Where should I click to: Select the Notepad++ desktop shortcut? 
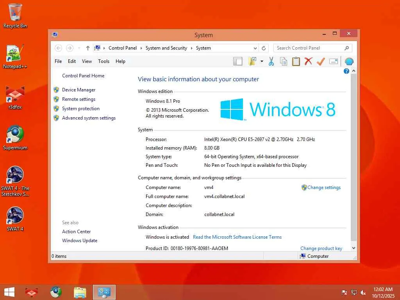15,57
